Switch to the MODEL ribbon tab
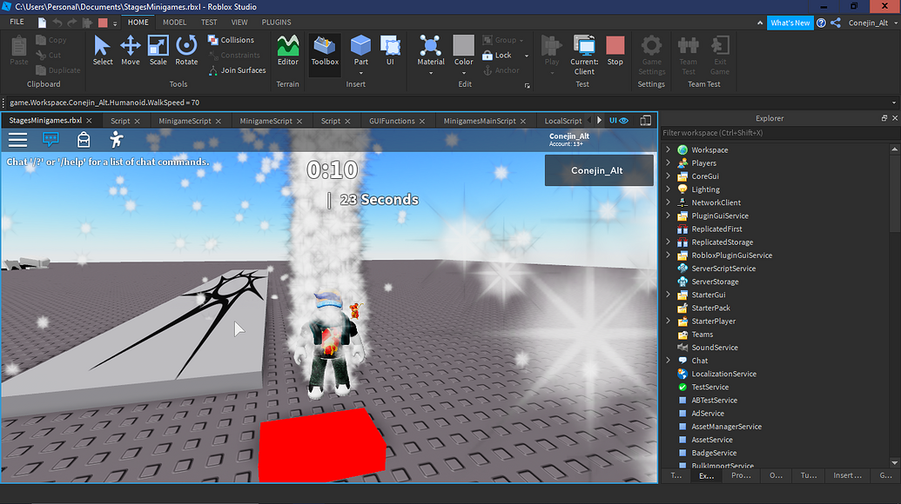901x504 pixels. point(174,23)
